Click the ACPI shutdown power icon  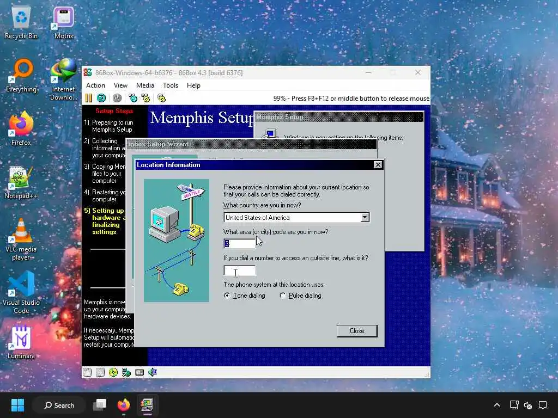point(117,98)
